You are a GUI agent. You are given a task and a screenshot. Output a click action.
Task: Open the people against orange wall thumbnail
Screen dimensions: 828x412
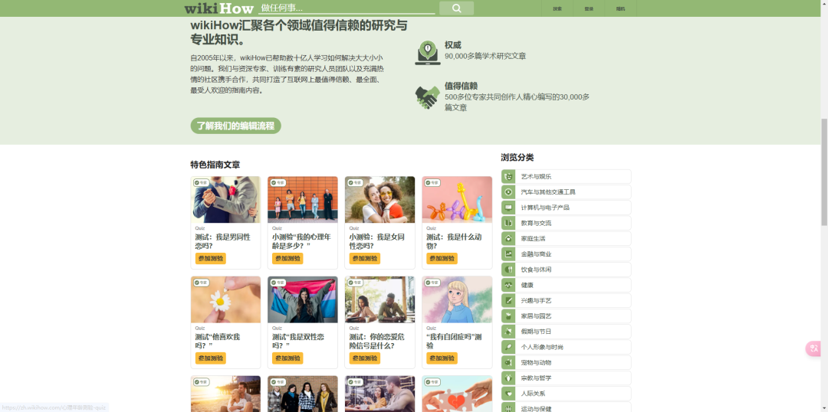303,199
